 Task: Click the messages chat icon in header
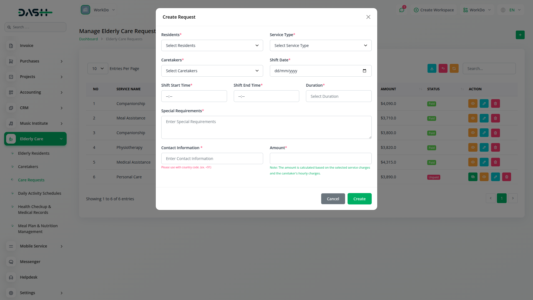click(402, 10)
